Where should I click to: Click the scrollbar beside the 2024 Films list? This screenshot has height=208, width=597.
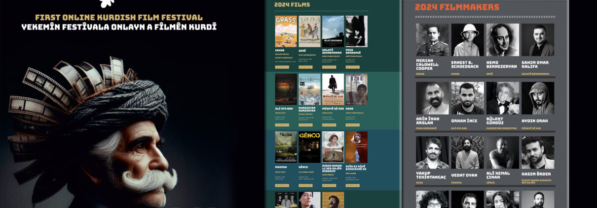400,98
